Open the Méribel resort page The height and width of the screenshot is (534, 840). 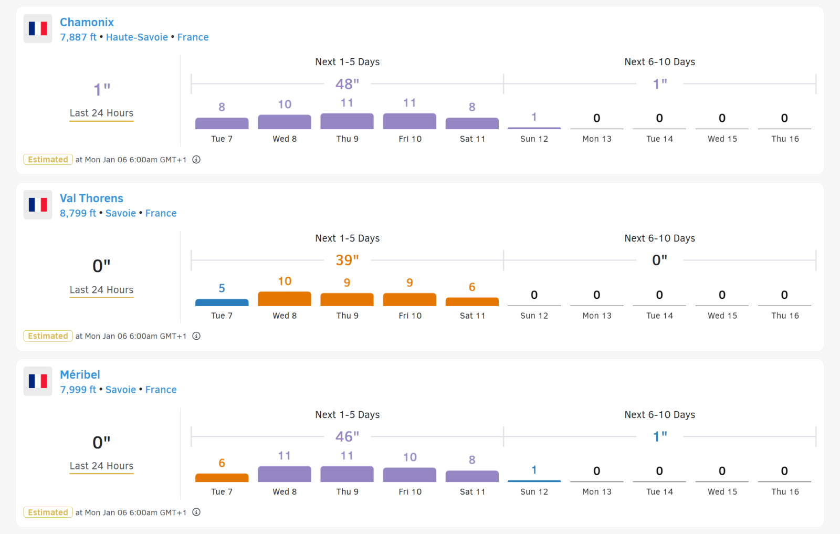[x=80, y=375]
